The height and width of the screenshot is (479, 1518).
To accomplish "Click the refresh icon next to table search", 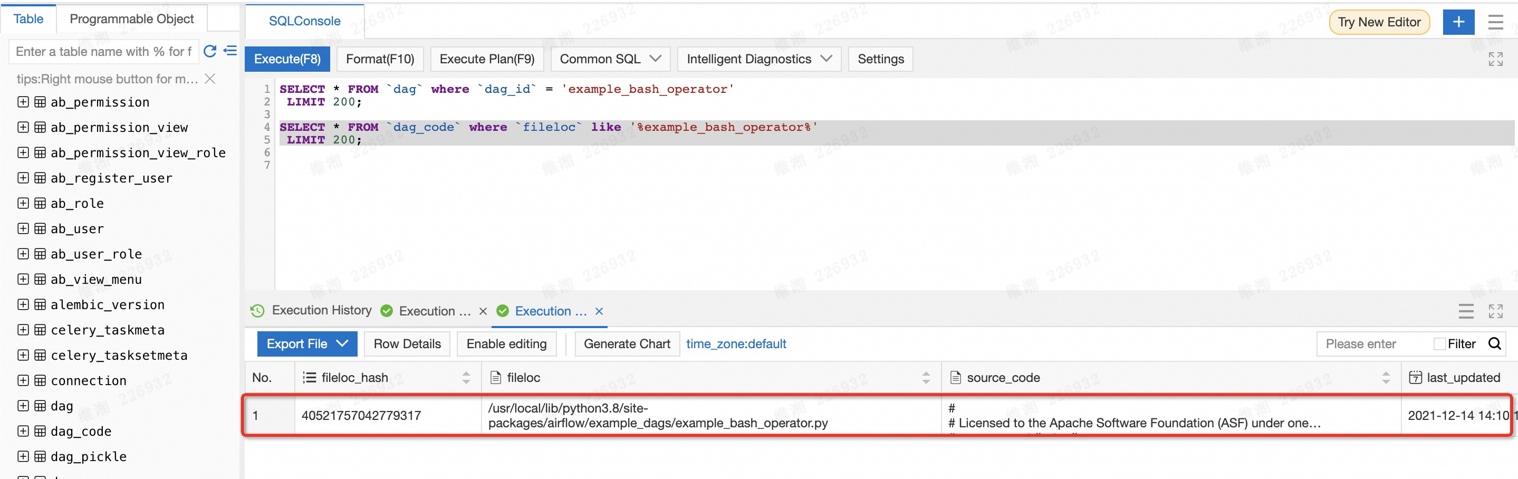I will [x=210, y=51].
